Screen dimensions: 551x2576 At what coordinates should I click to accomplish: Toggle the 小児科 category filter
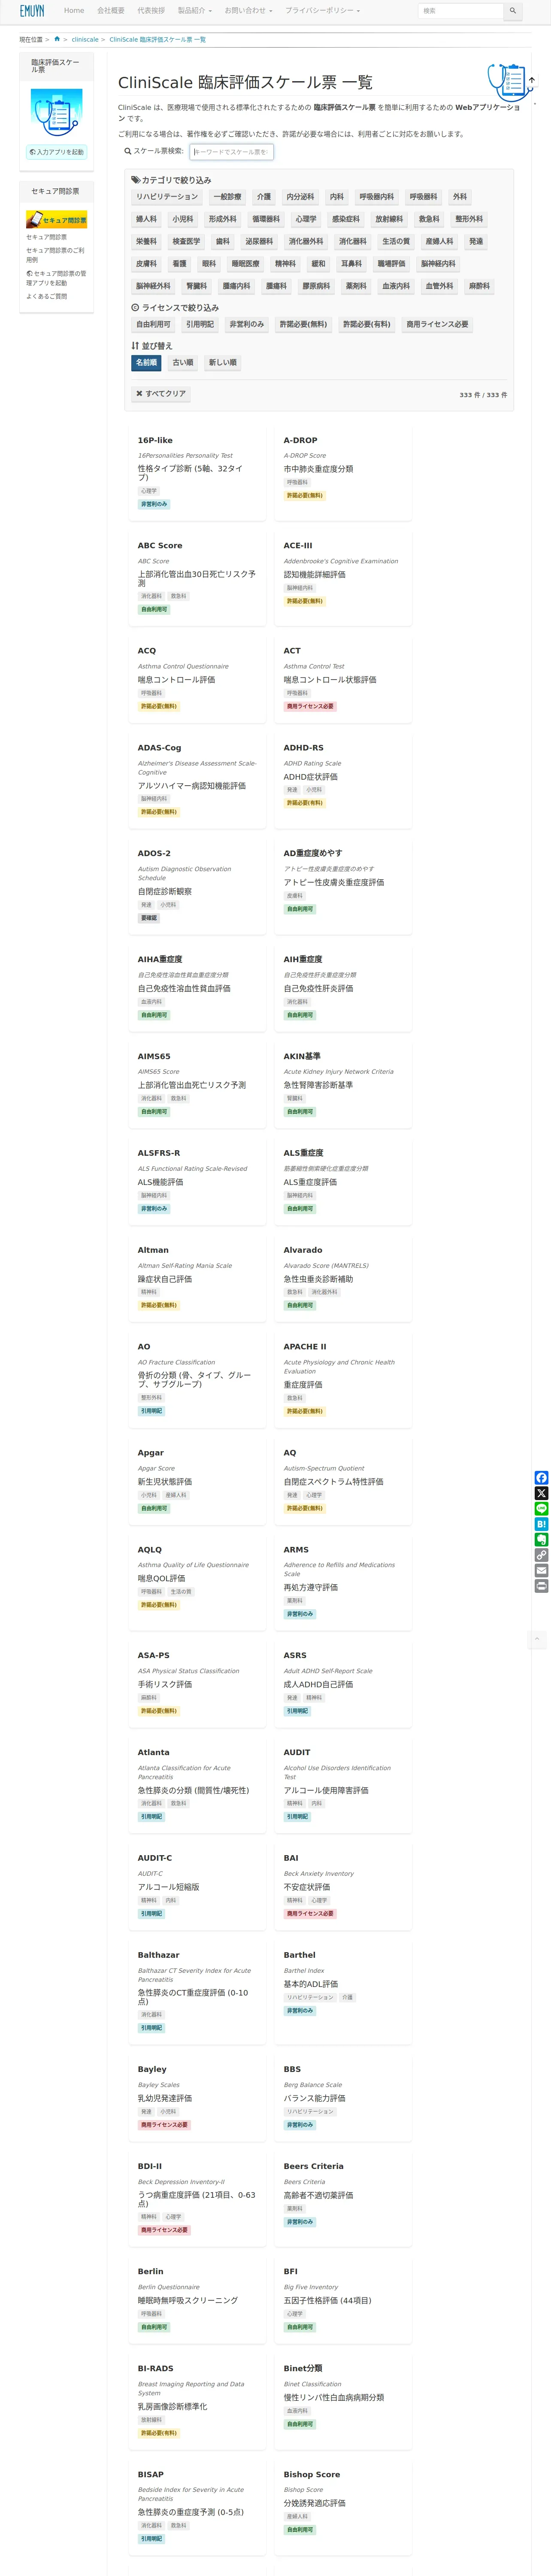(182, 219)
